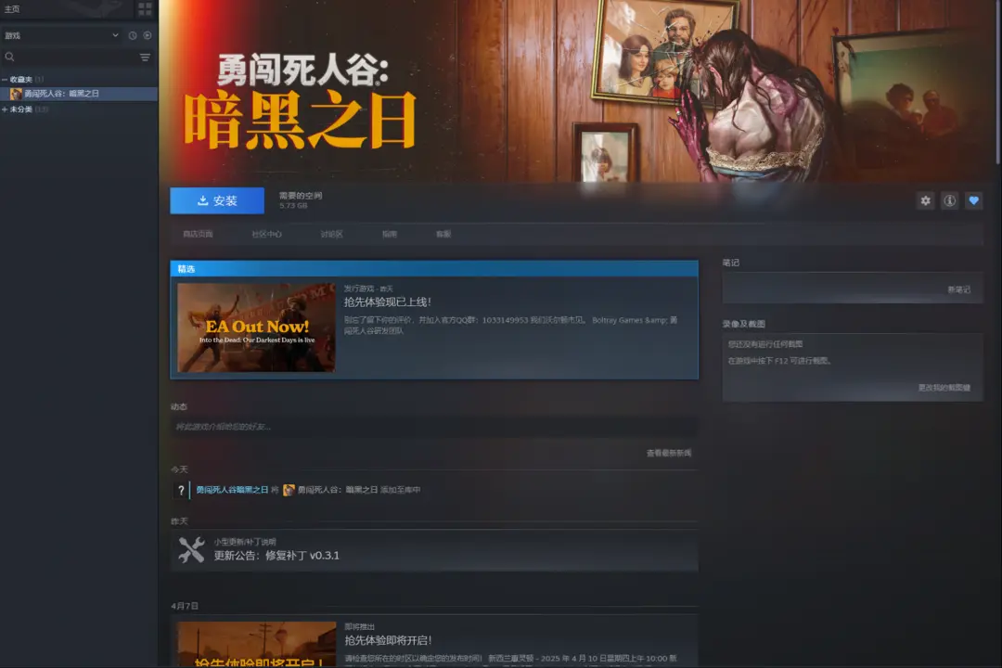Click the 今天 date label
The height and width of the screenshot is (668, 1002).
[180, 469]
